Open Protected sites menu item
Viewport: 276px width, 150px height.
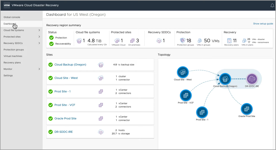tap(12, 37)
